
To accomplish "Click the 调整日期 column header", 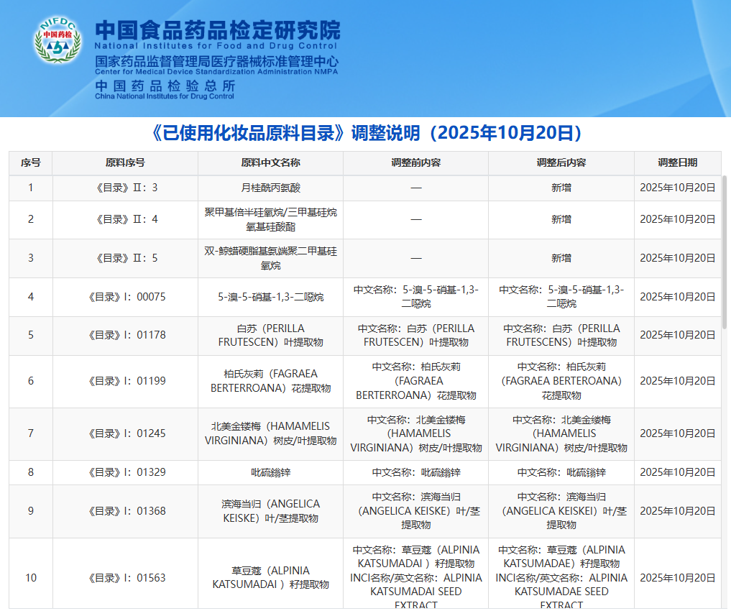I will [x=677, y=163].
